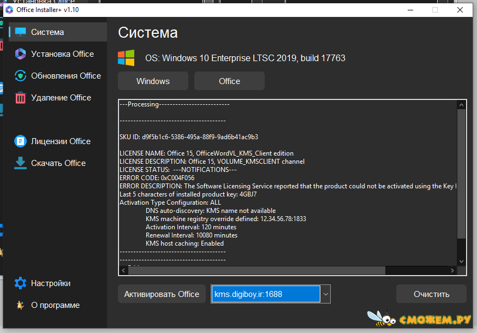Click the vertical scrollbar thumb in log
This screenshot has height=333, width=477.
(x=462, y=174)
